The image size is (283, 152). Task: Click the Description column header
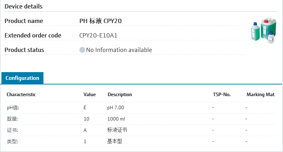click(120, 95)
